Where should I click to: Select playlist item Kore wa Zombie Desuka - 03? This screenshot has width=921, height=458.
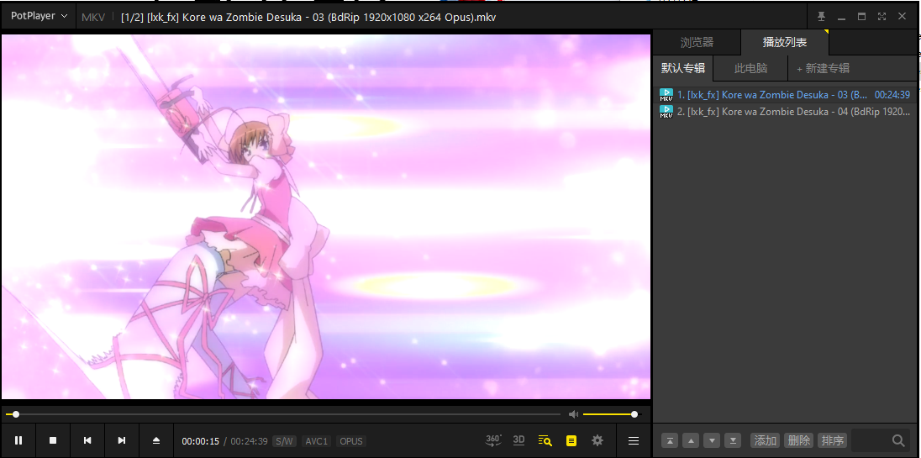(786, 94)
